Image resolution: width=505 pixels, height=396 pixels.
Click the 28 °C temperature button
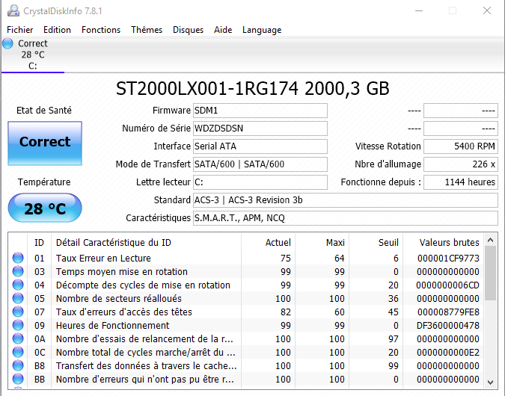[45, 208]
